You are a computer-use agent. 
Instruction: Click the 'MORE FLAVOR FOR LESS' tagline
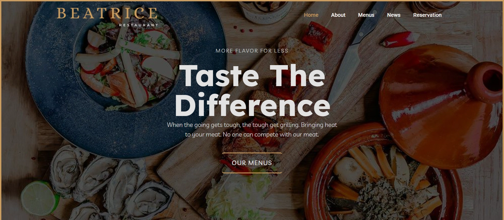pyautogui.click(x=252, y=51)
